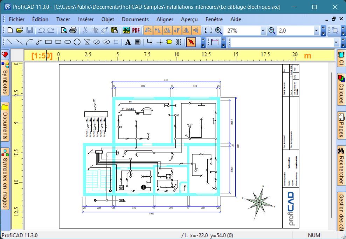
Task: Select the rectangle drawing tool
Action: [48, 42]
